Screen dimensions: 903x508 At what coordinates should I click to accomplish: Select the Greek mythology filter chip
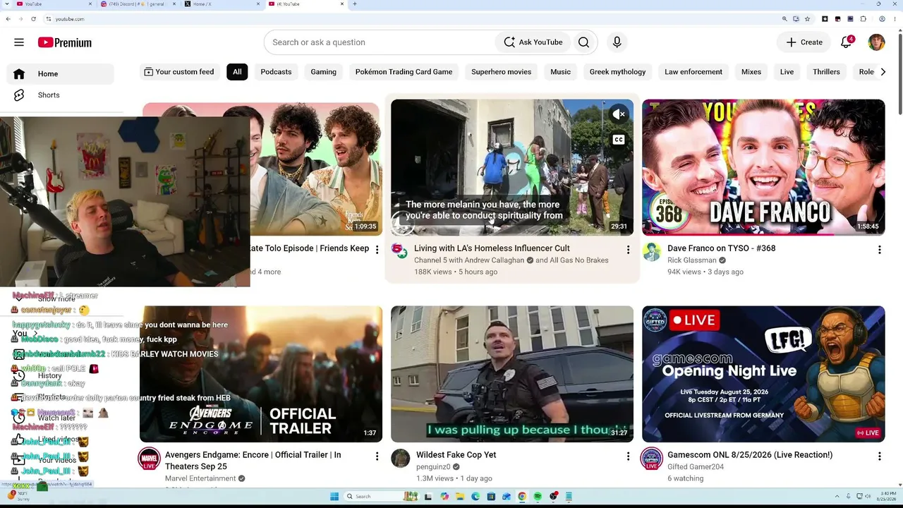[617, 72]
